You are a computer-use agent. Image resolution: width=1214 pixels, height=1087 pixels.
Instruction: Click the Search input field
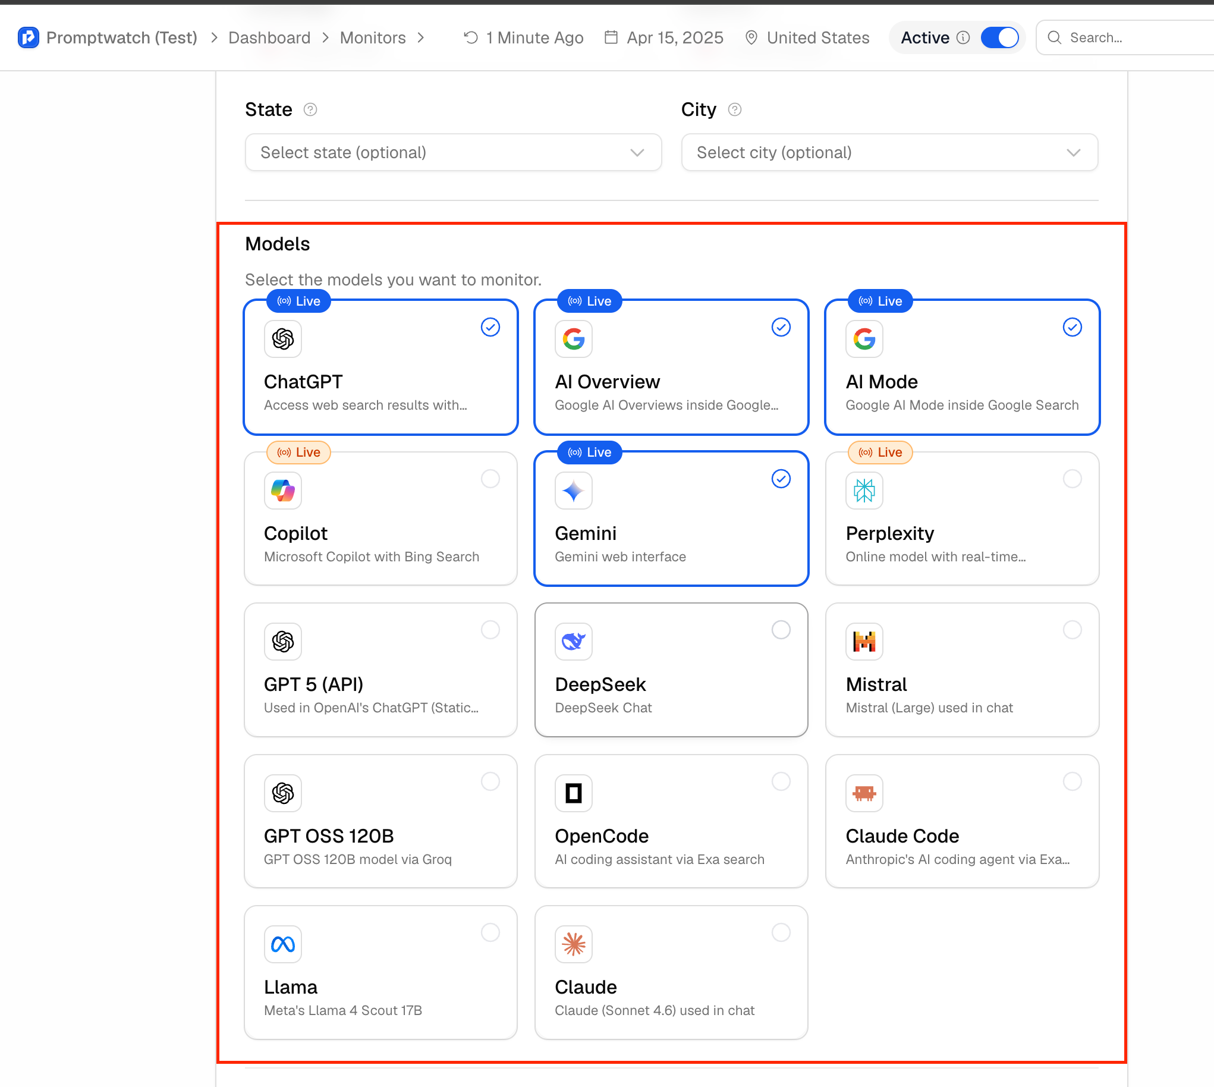[1125, 37]
